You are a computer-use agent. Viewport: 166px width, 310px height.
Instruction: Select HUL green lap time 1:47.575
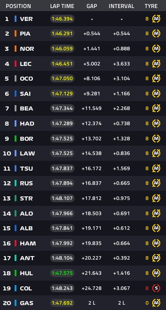62,273
